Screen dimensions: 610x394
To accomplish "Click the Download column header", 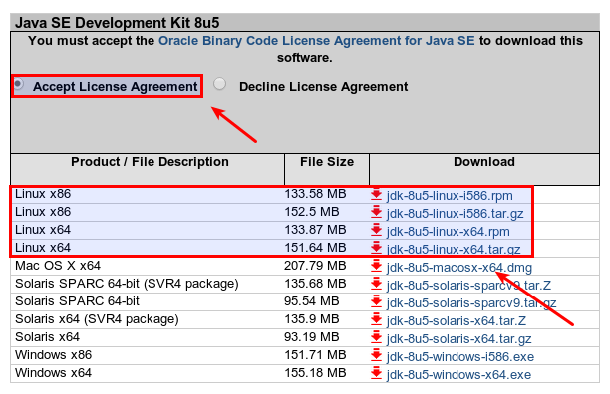I will pyautogui.click(x=484, y=162).
